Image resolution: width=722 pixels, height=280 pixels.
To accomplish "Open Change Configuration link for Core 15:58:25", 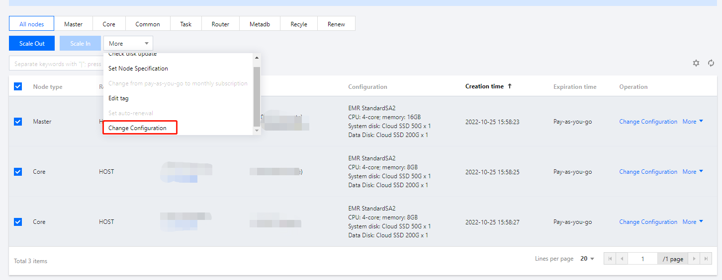I will coord(648,172).
